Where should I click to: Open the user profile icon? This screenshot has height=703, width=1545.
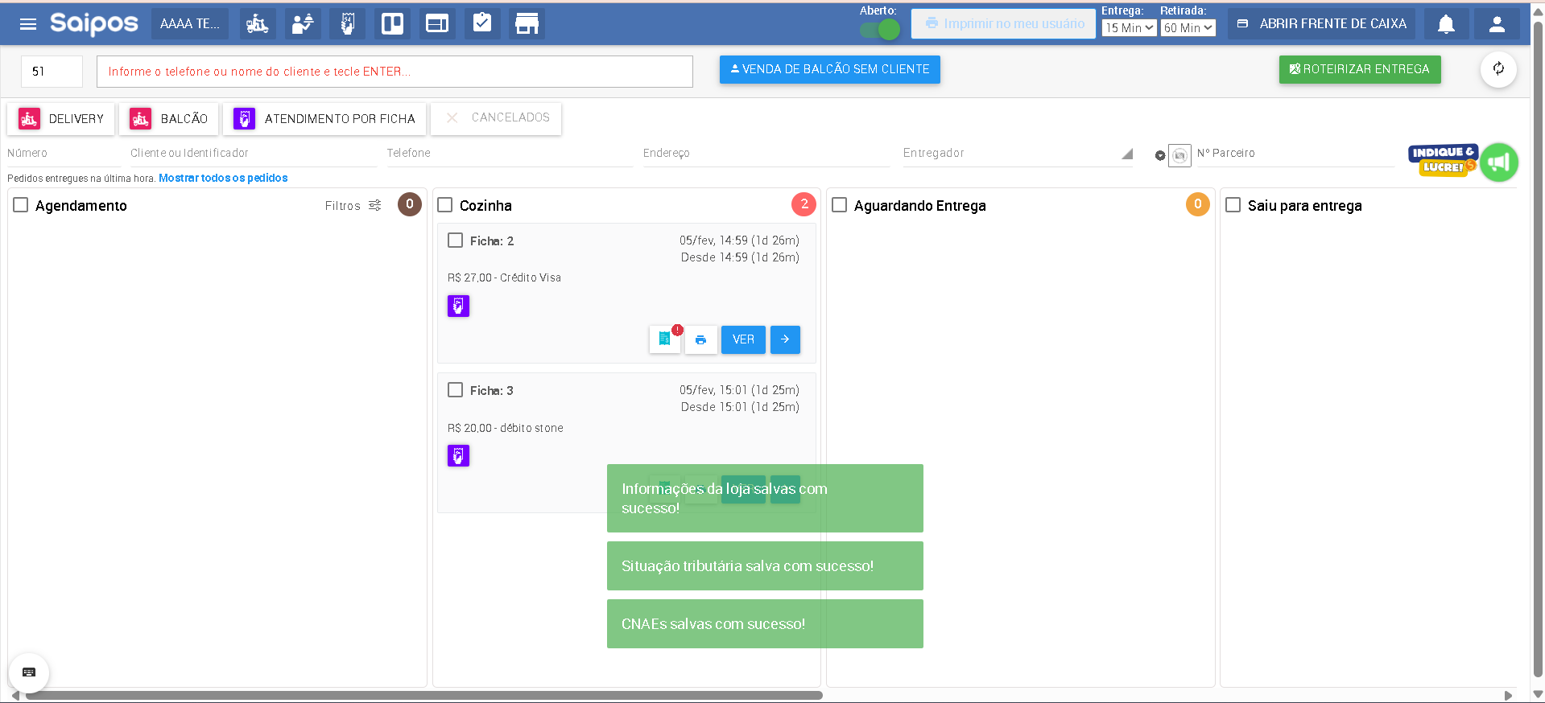point(1497,24)
